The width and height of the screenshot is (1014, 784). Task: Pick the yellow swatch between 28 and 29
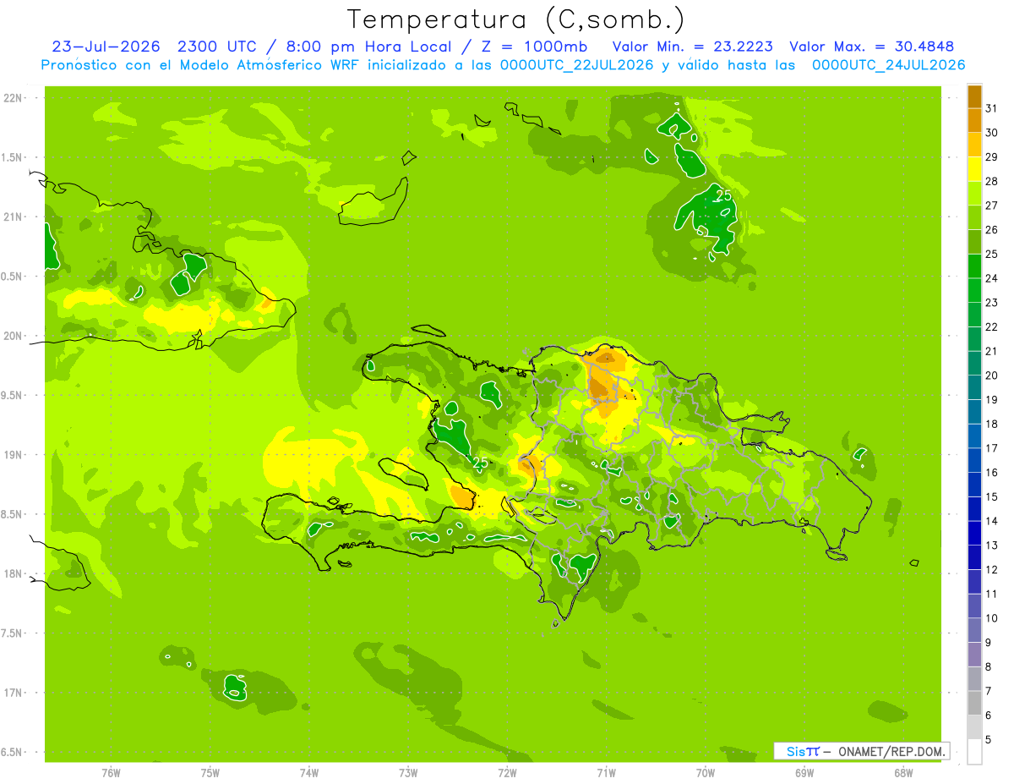pos(974,169)
